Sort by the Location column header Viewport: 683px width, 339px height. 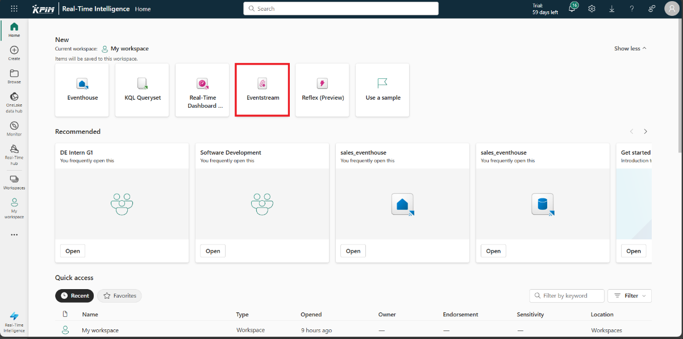(x=602, y=315)
